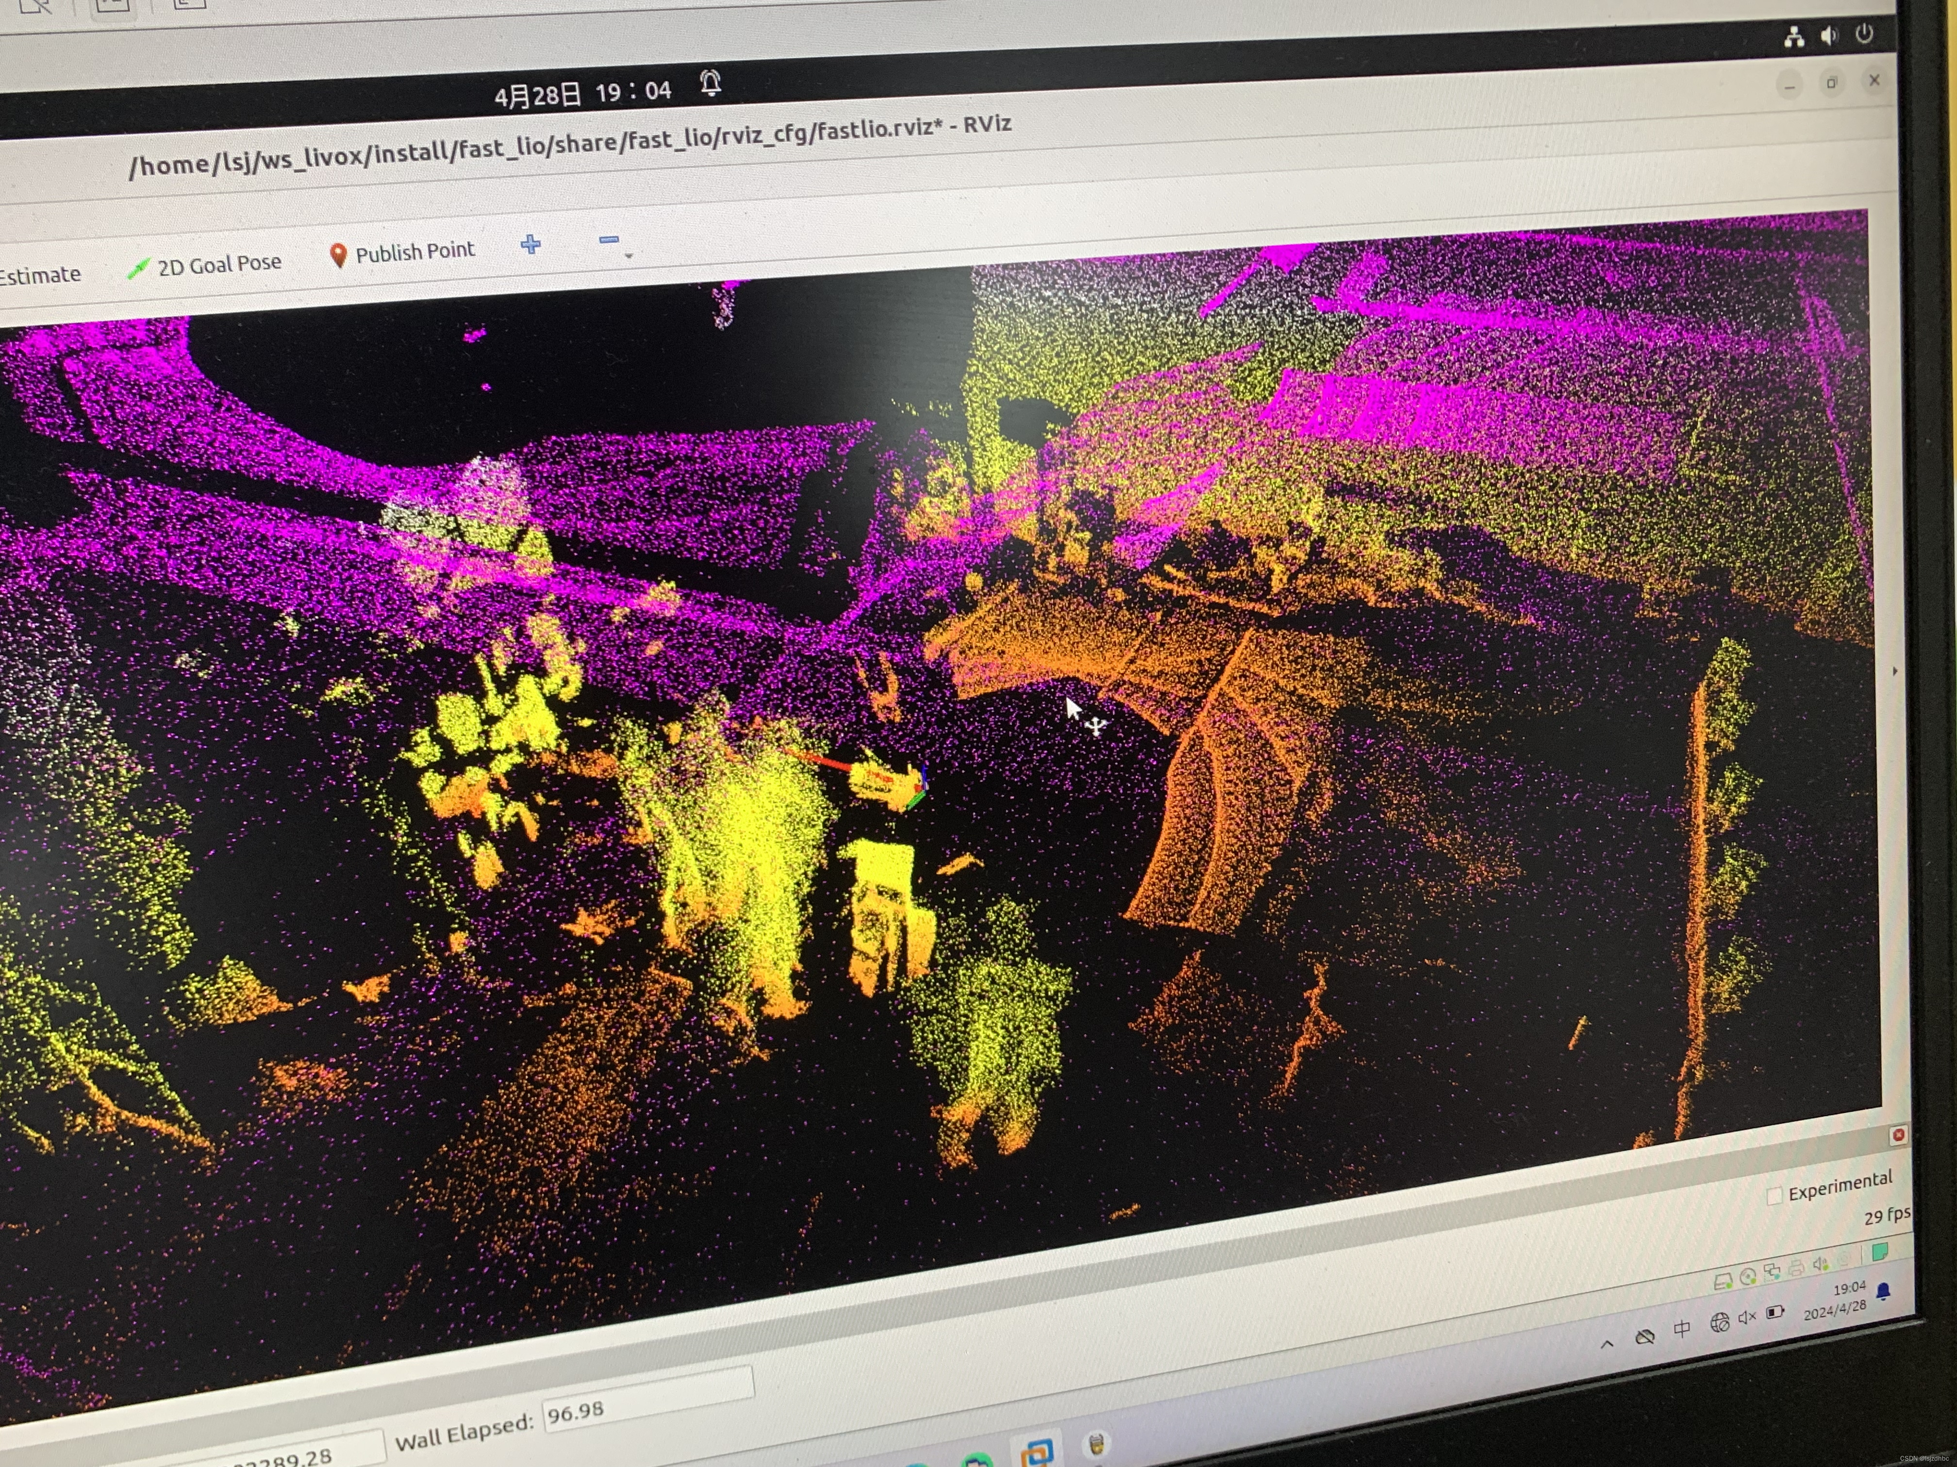The image size is (1957, 1467).
Task: Maximize the RViz window
Action: click(1831, 83)
